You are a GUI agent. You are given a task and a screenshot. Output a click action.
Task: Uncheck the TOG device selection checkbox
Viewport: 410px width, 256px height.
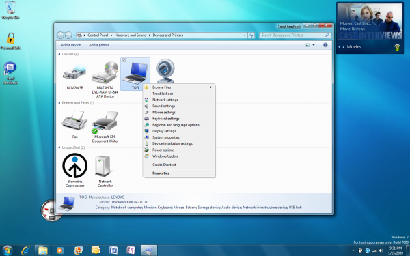tap(124, 60)
